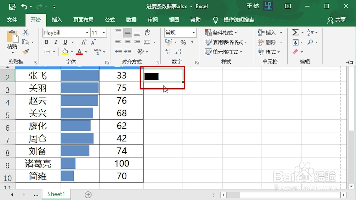This screenshot has width=356, height=200.
Task: Toggle center alignment in 对齐方式 group
Action: (x=127, y=42)
